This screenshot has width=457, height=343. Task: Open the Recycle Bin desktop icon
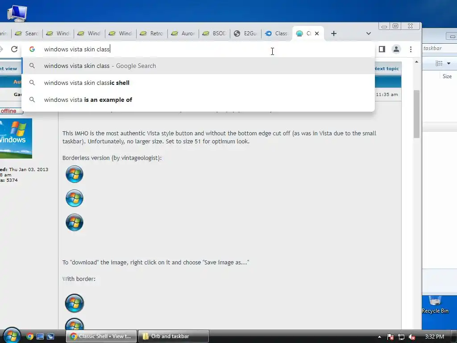pos(435,304)
